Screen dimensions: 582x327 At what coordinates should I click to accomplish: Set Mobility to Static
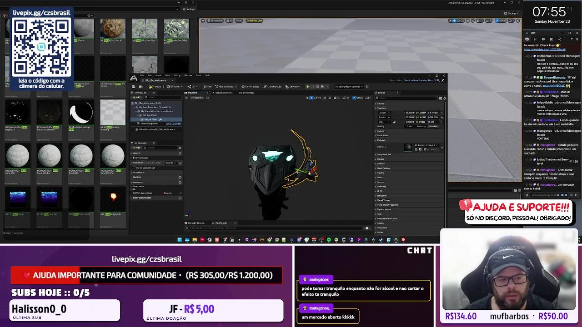(410, 126)
